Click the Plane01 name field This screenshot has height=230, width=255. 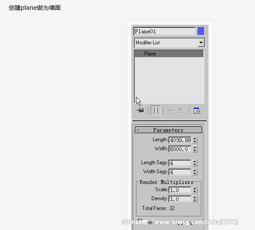(165, 31)
